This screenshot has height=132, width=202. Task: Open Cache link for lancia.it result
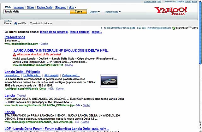click(x=85, y=122)
